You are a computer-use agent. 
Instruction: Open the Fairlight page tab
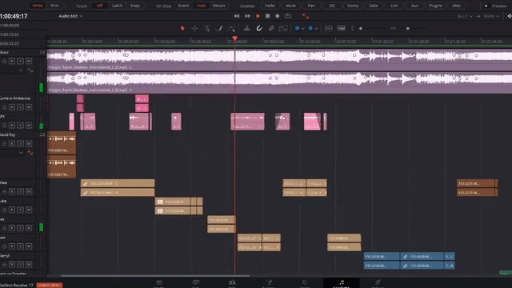point(342,283)
